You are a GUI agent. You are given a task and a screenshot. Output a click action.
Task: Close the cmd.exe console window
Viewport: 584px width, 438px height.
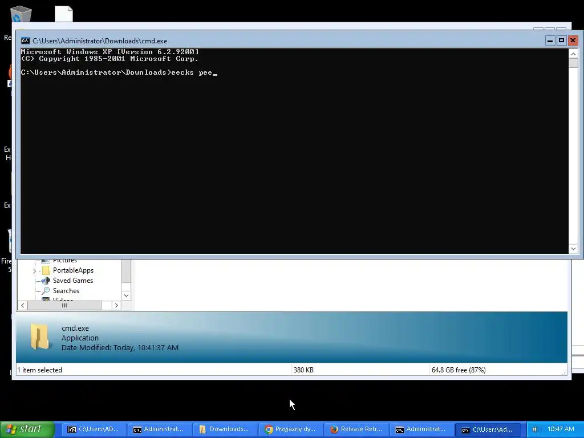573,40
